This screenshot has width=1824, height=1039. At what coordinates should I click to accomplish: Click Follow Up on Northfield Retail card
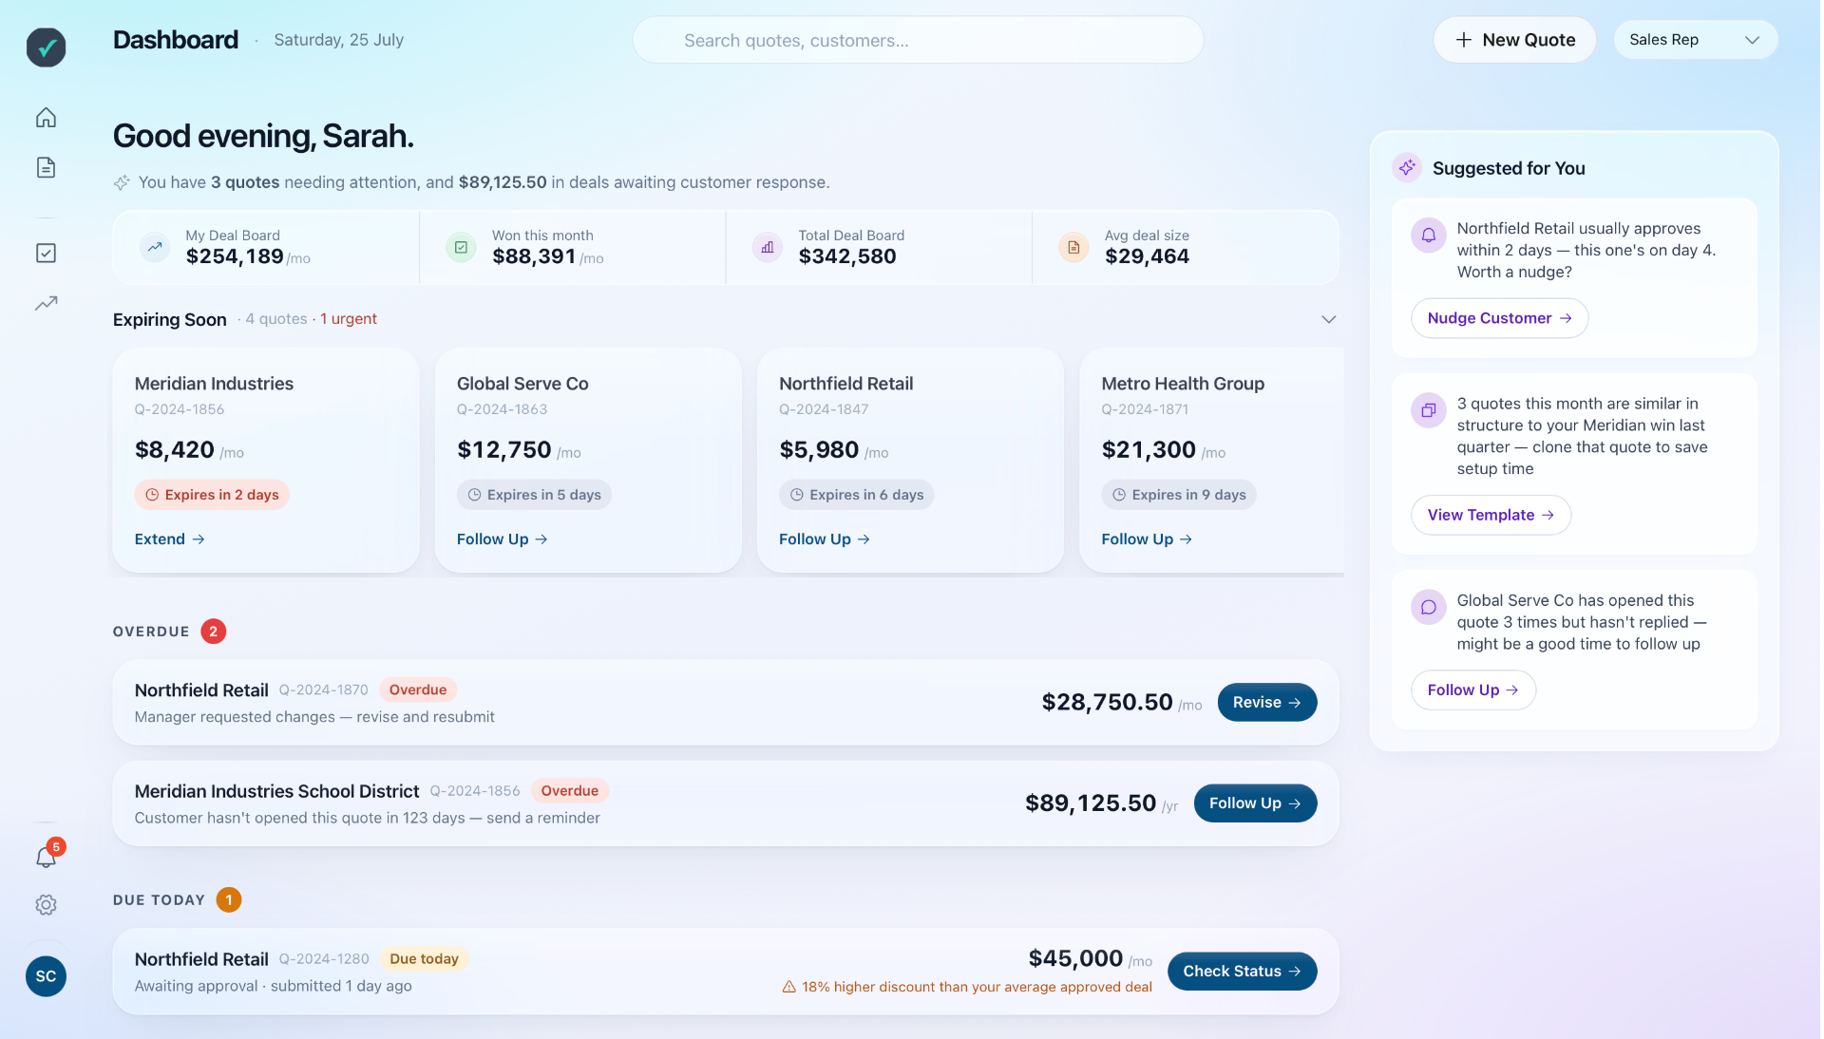pyautogui.click(x=824, y=538)
